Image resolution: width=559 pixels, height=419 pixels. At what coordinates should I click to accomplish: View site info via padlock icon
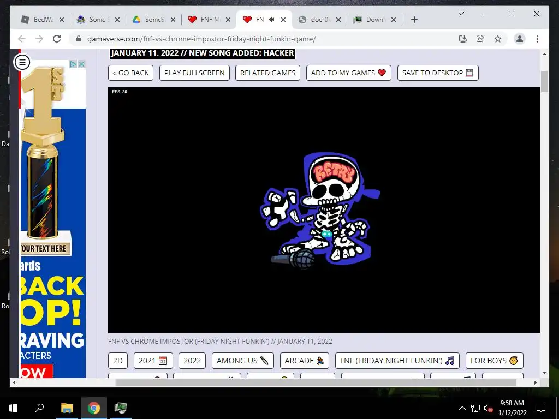79,39
